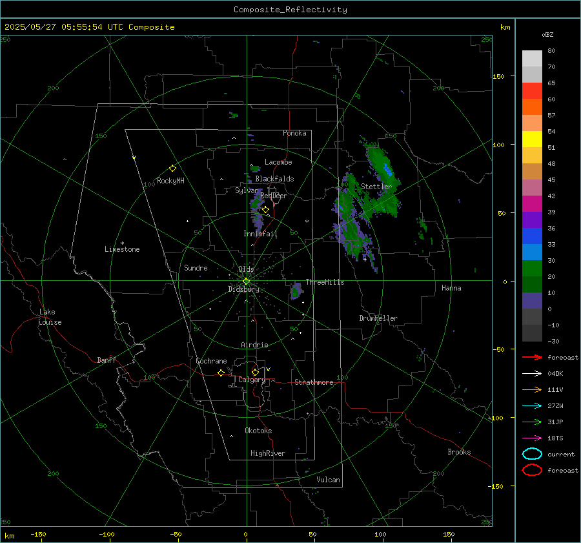
Task: Click the Strathmore map label
Action: click(x=314, y=382)
